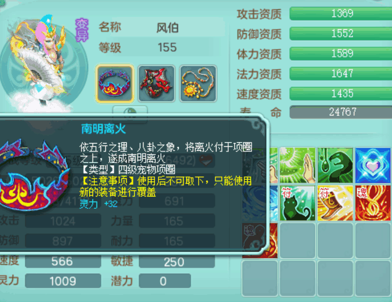The image size is (392, 302).
Task: Click the 魂 red flame skill icon
Action: [373, 203]
